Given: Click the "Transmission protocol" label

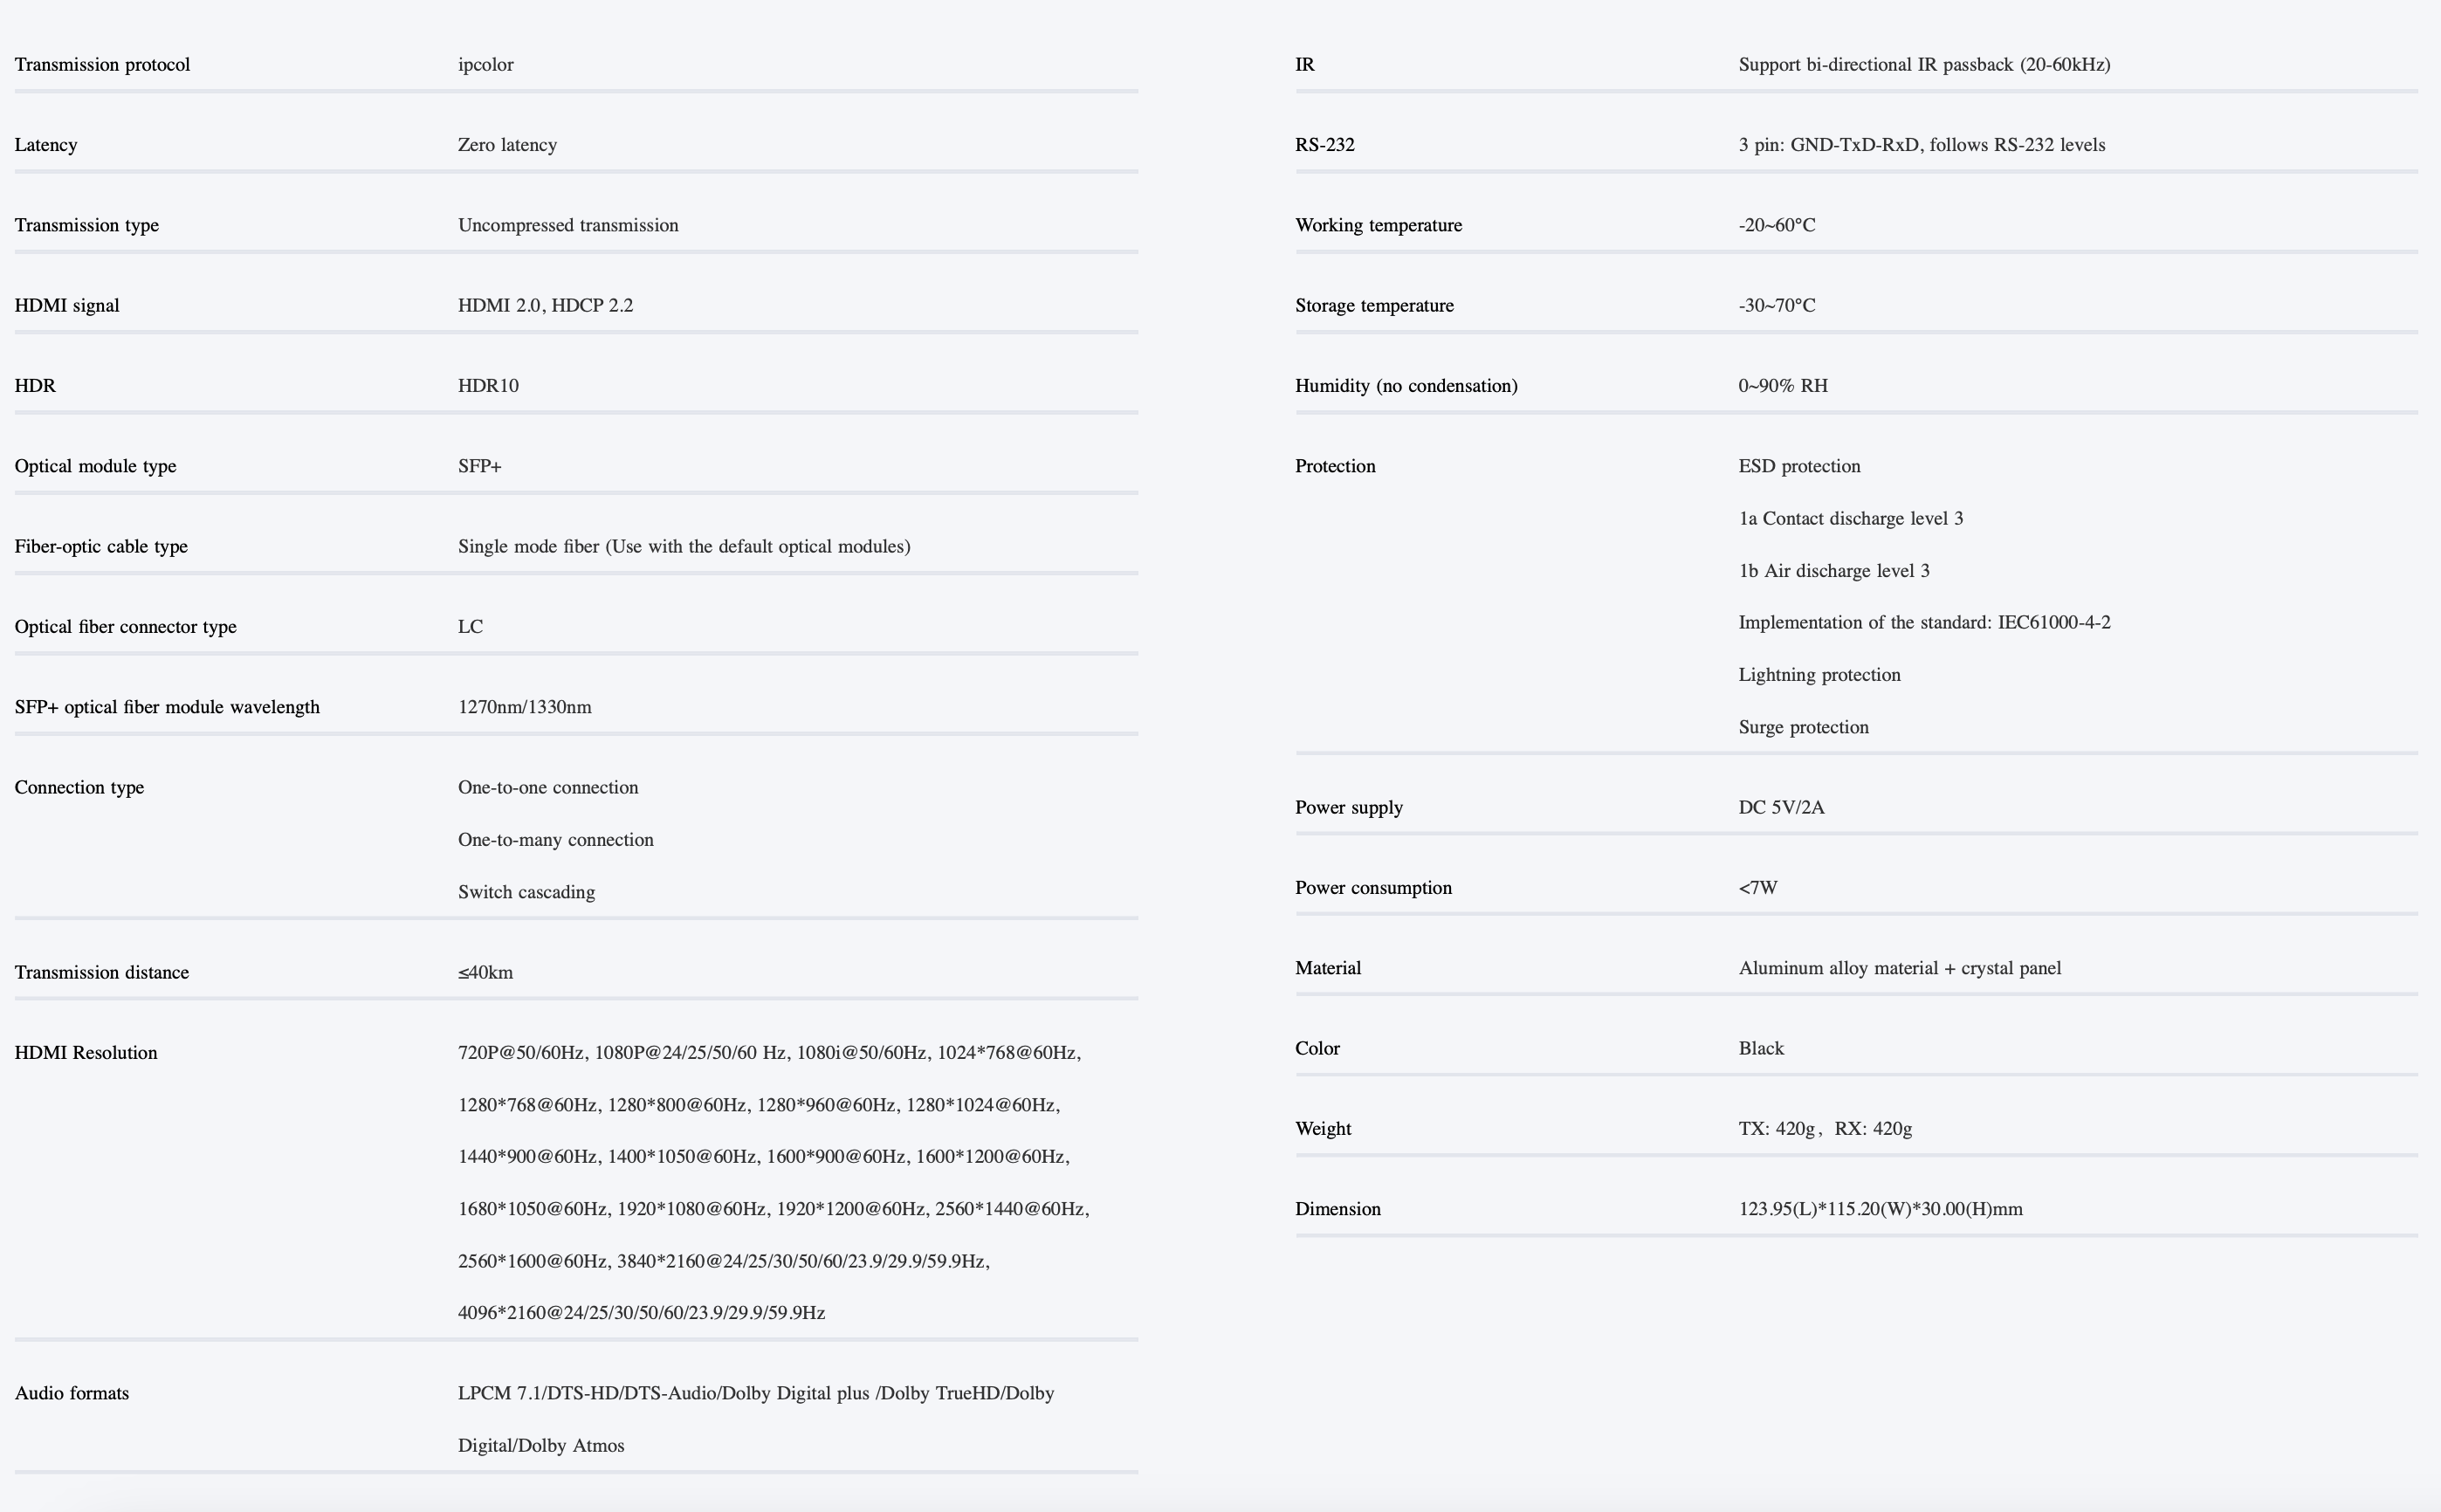Looking at the screenshot, I should pos(102,65).
